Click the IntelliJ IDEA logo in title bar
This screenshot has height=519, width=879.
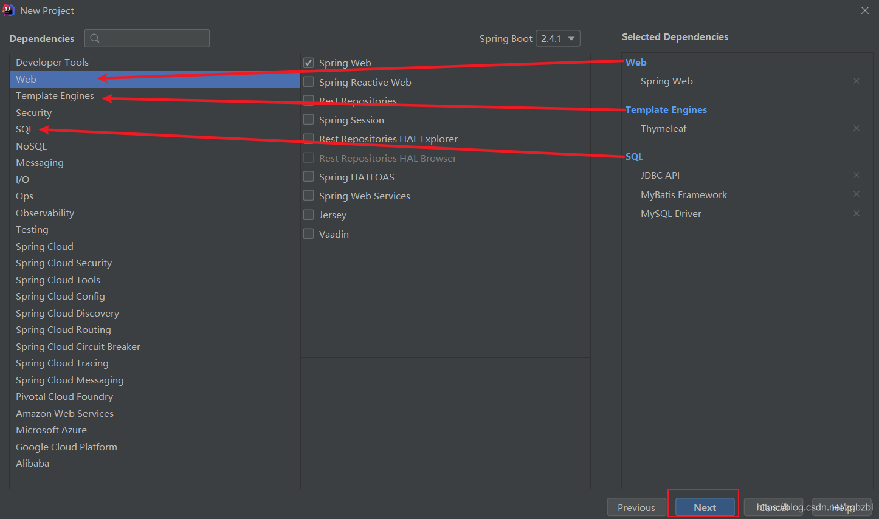pyautogui.click(x=9, y=10)
